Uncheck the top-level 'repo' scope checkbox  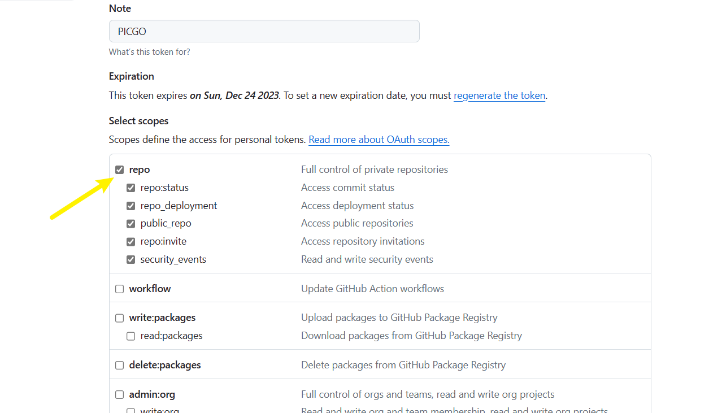120,170
